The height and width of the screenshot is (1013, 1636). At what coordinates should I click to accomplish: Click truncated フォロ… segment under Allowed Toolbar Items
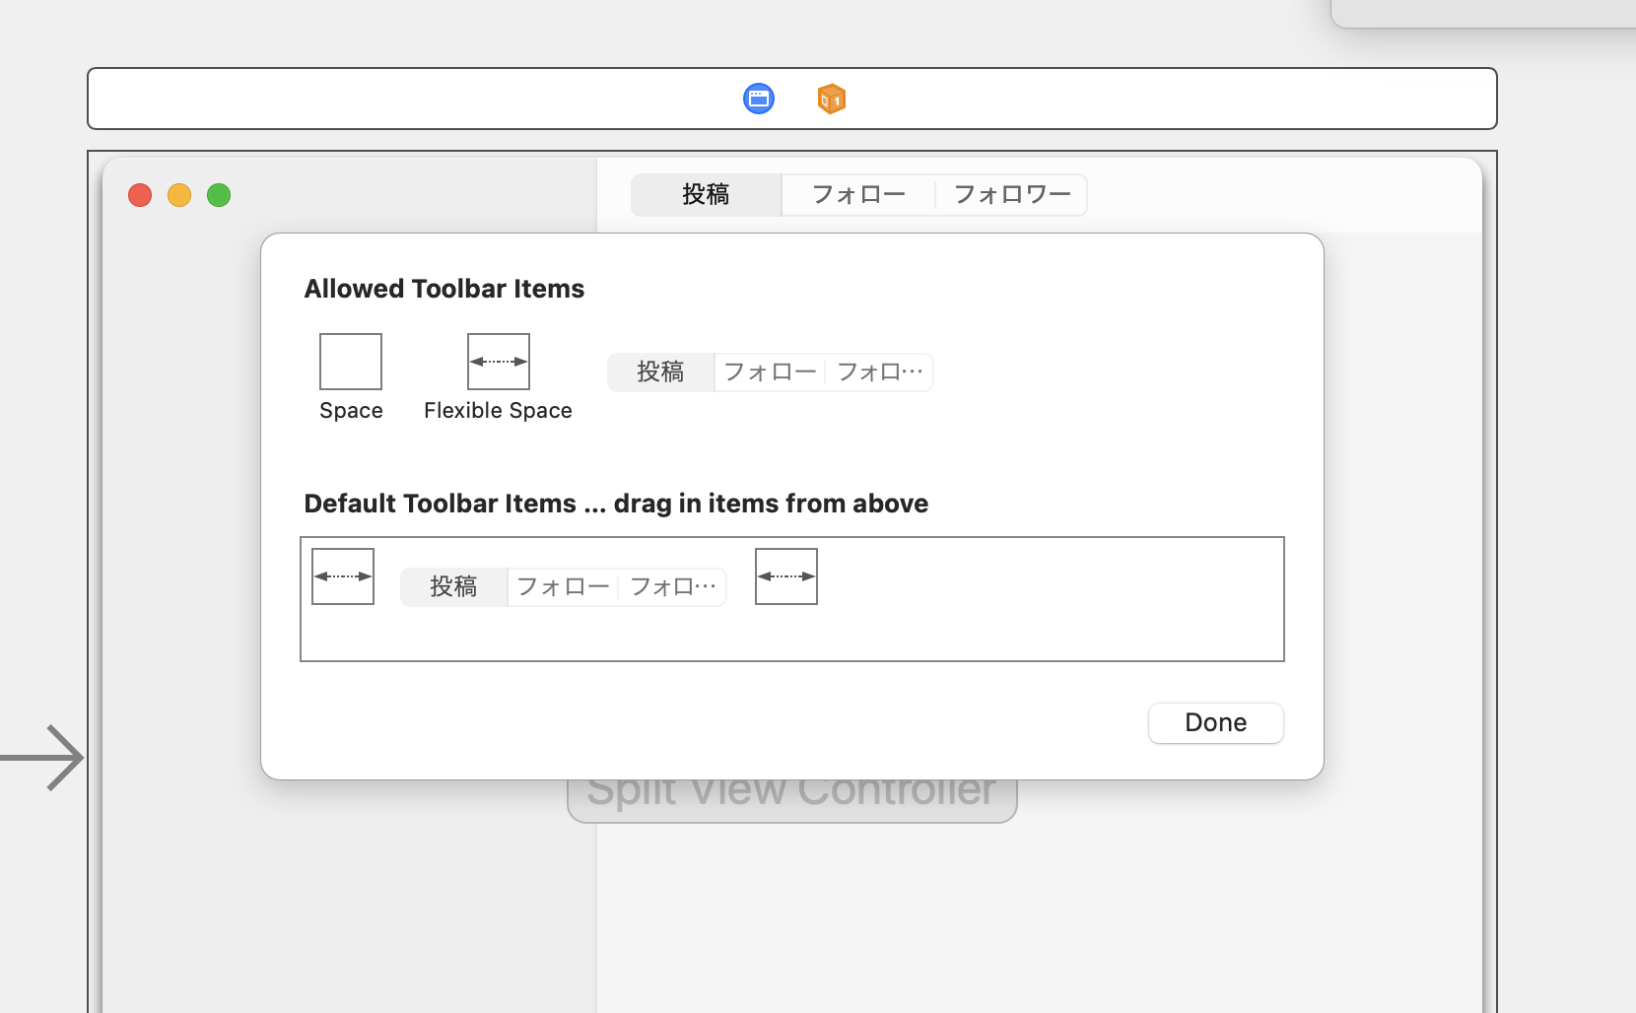pos(879,372)
